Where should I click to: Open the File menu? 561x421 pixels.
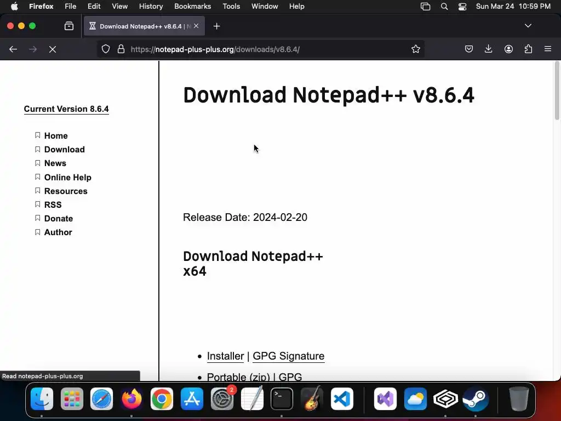pyautogui.click(x=70, y=7)
